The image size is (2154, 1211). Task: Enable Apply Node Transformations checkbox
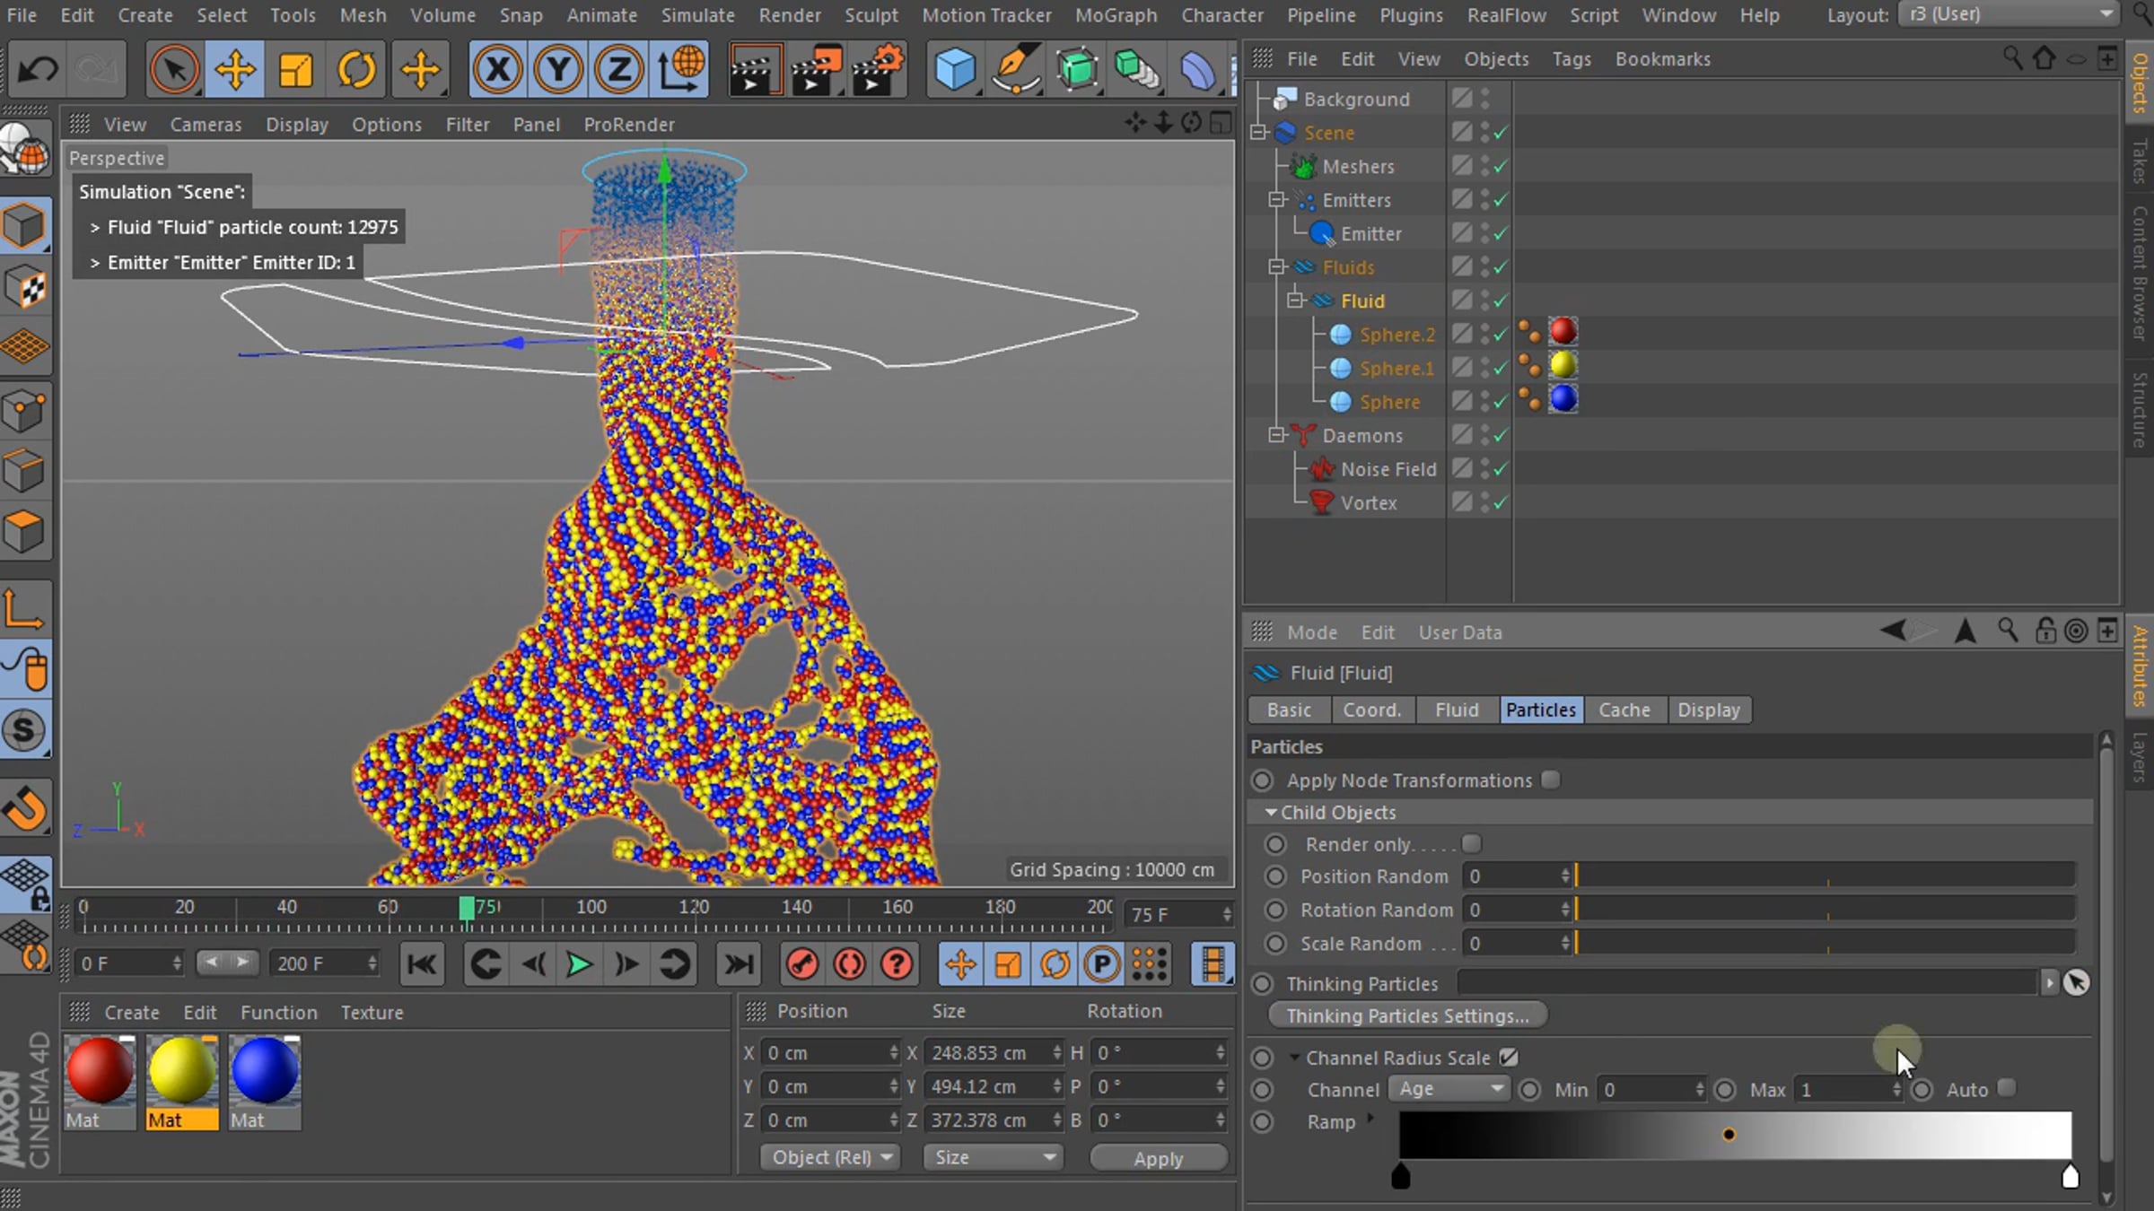tap(1550, 780)
